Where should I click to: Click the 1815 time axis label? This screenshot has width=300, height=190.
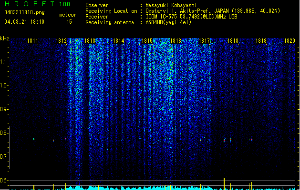click(147, 41)
